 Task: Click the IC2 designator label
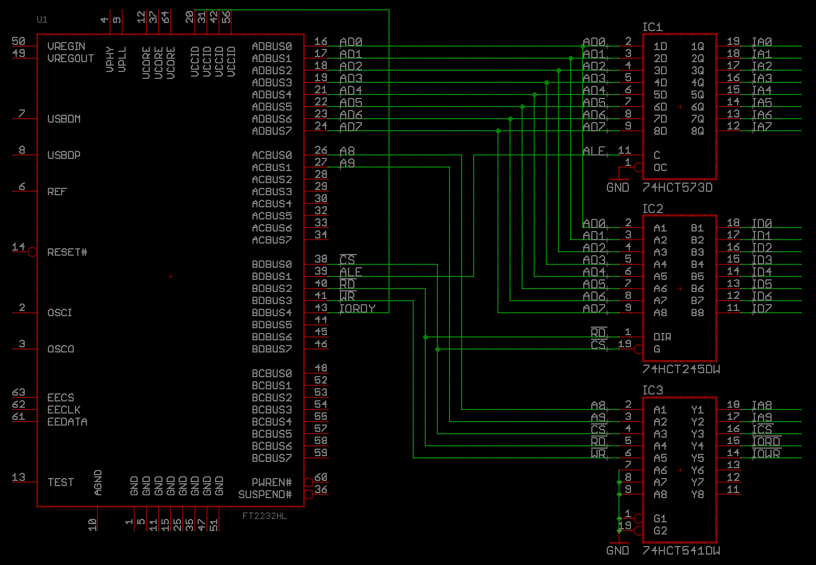tap(652, 208)
